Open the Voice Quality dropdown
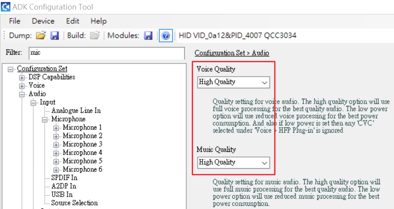 tap(234, 82)
